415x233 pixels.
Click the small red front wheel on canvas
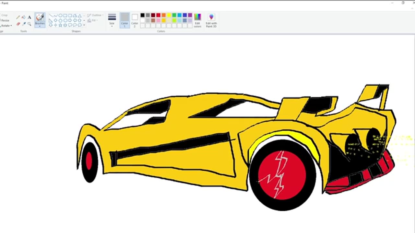(89, 161)
